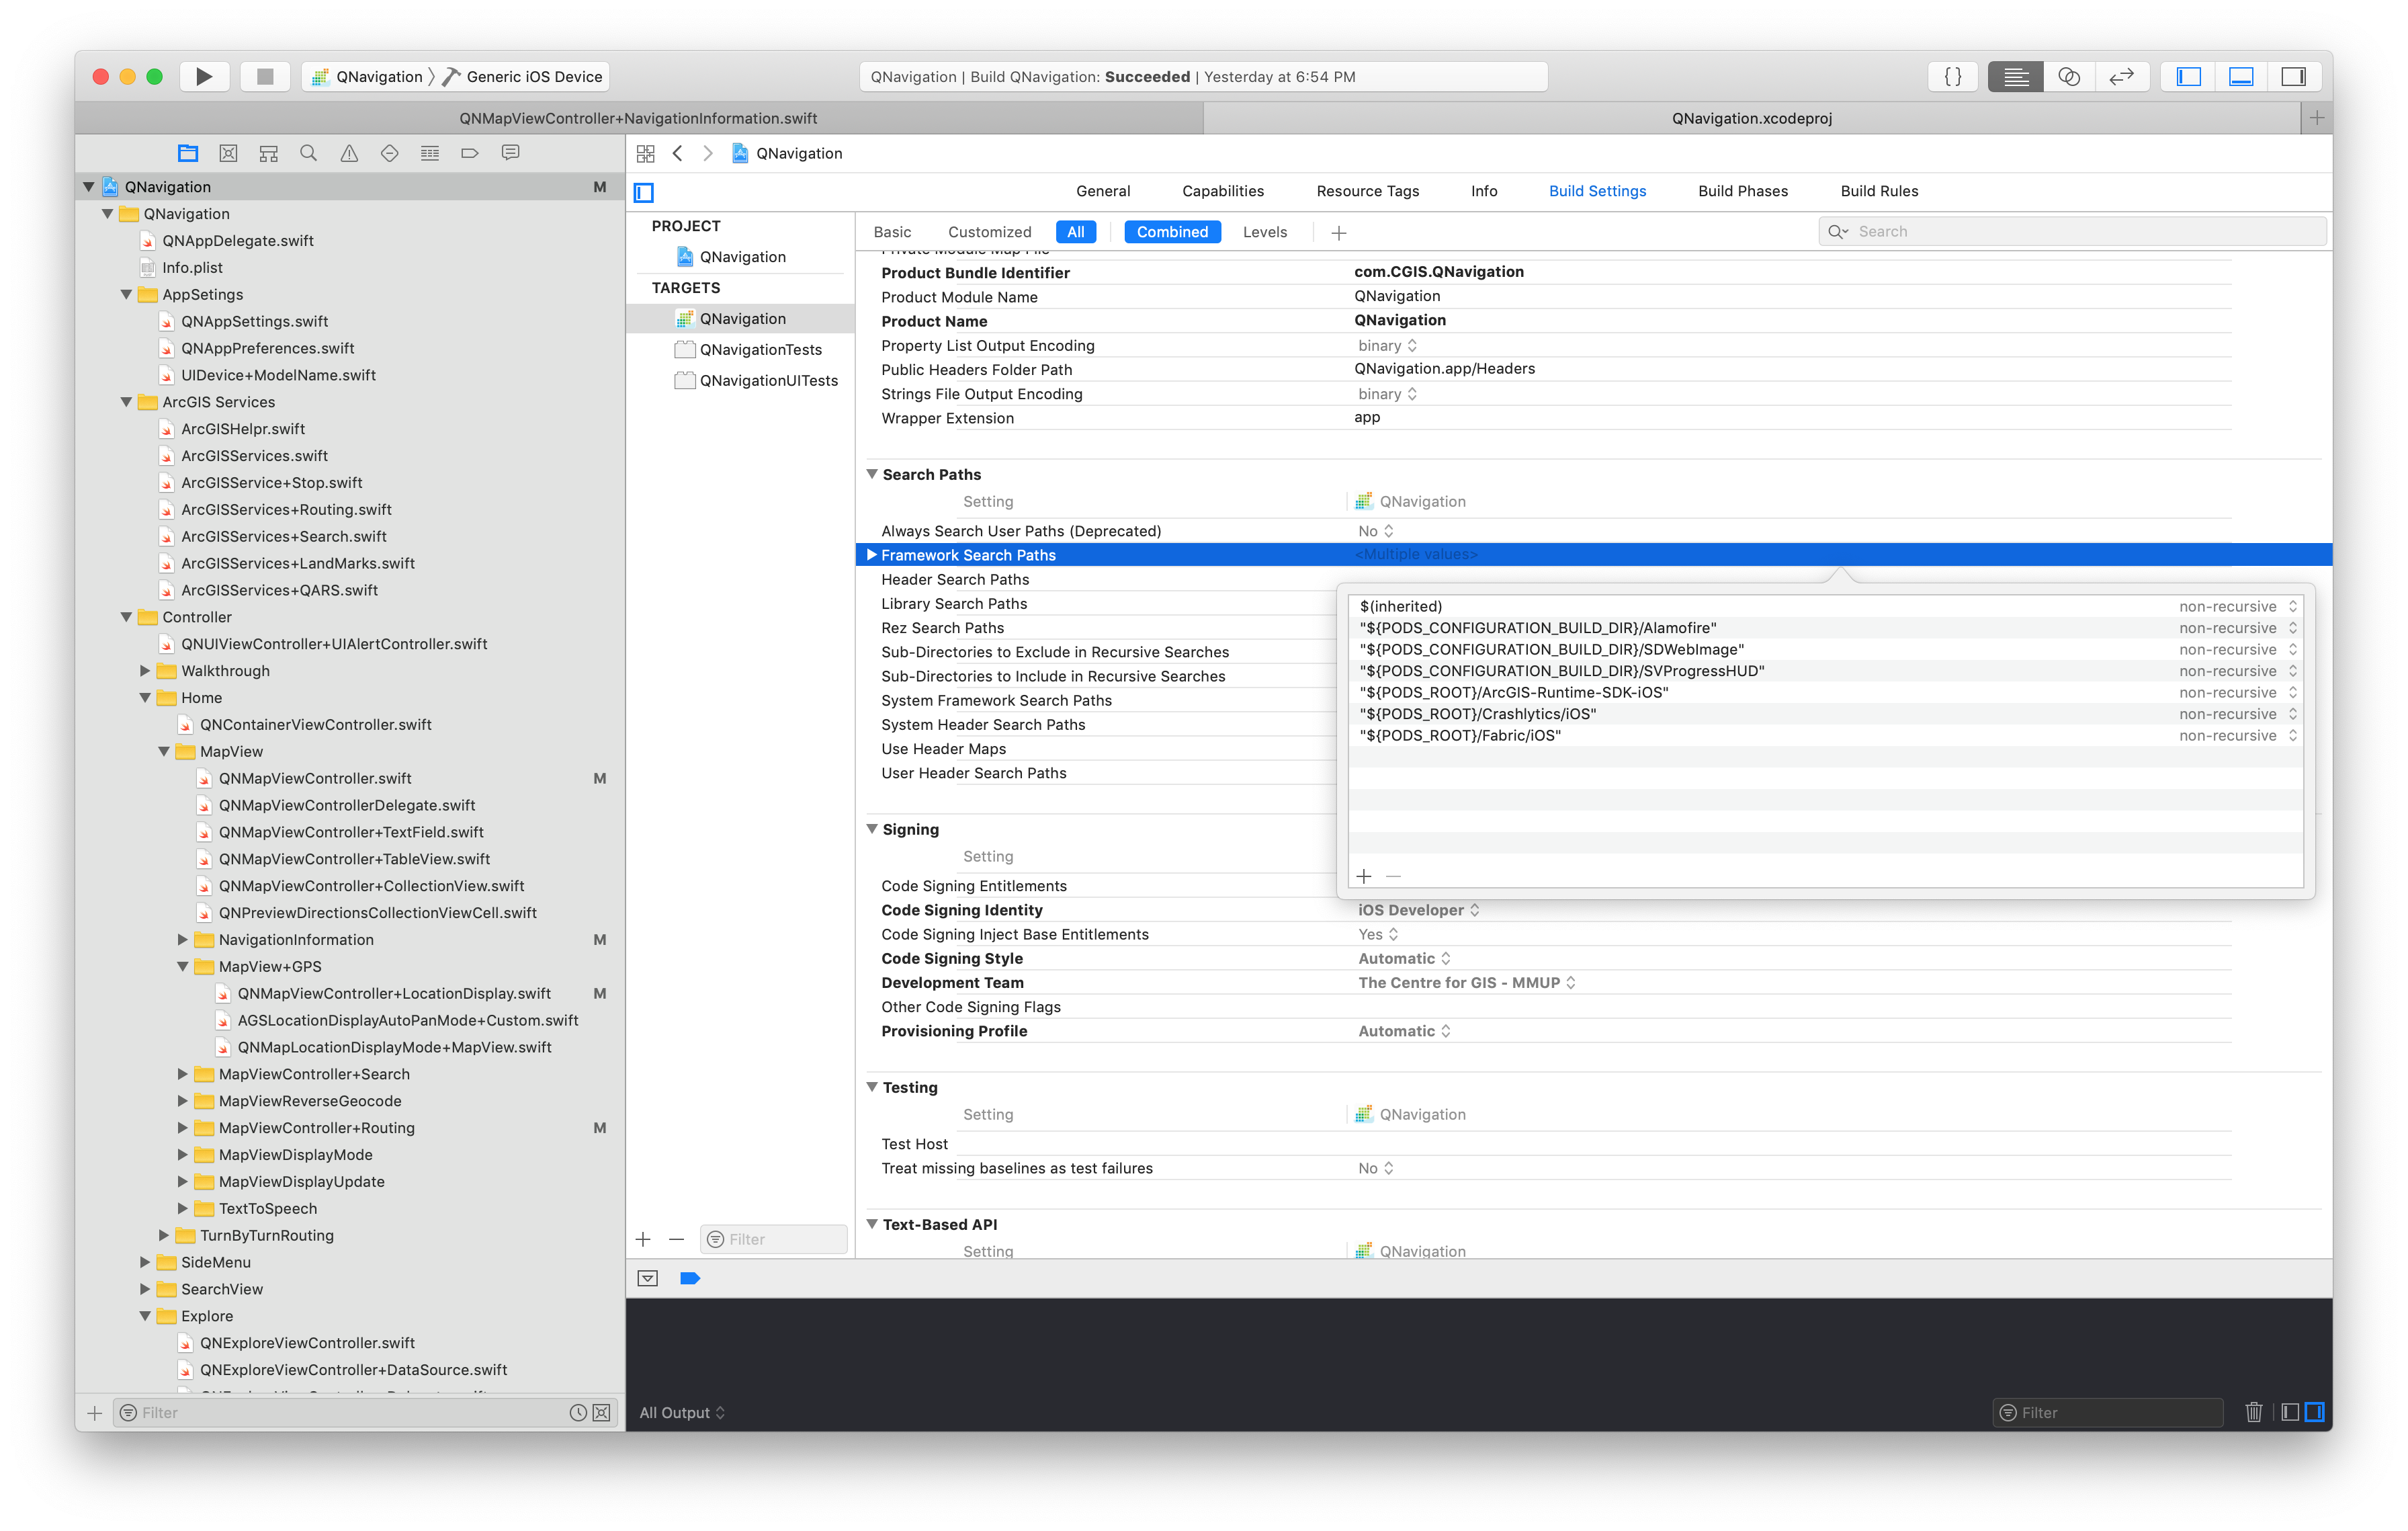Click the Run (play) button
This screenshot has width=2408, height=1531.
[x=204, y=76]
